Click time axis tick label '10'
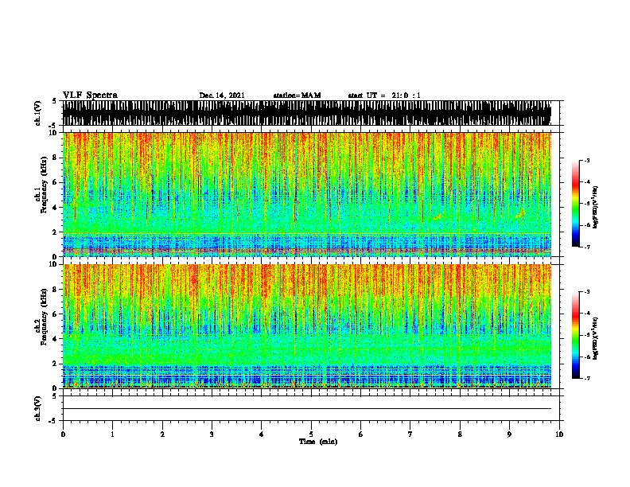630x487 pixels. pos(559,434)
